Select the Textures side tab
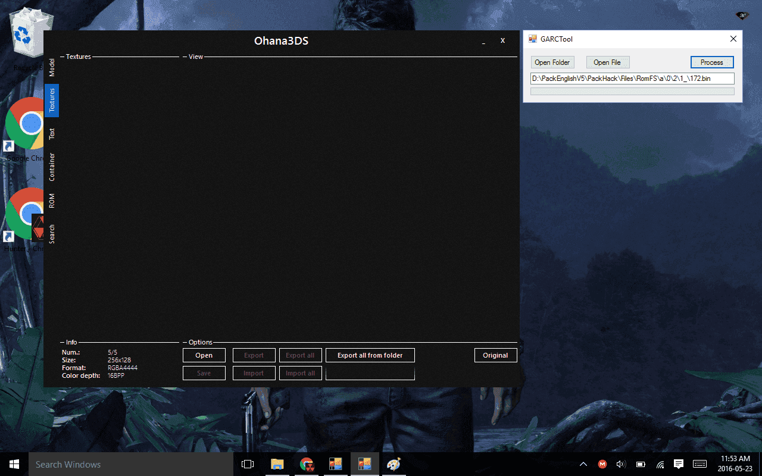This screenshot has width=762, height=476. pyautogui.click(x=52, y=100)
